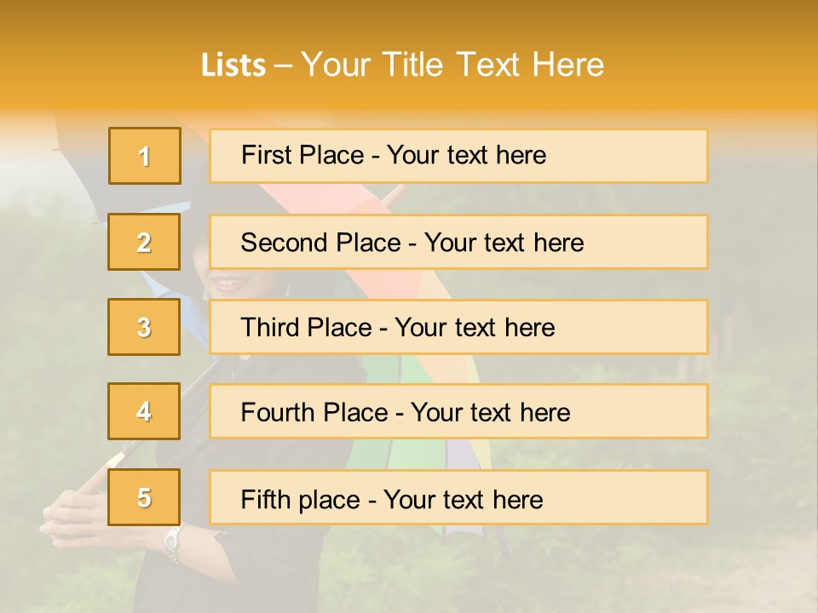Click the bracelet on the woman's wrist
Viewport: 818px width, 613px height.
[x=174, y=540]
